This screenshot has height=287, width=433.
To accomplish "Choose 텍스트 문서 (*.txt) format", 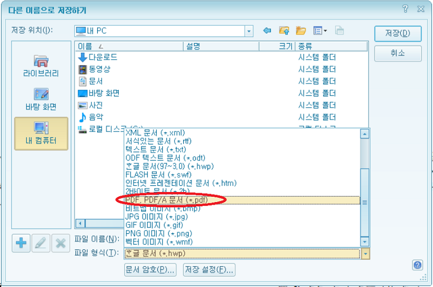I will click(x=156, y=149).
